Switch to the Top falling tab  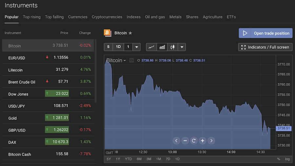tap(54, 17)
